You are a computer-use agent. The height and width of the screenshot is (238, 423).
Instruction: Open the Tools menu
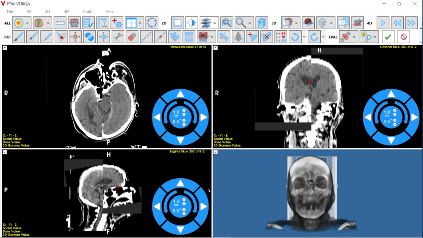(x=87, y=11)
